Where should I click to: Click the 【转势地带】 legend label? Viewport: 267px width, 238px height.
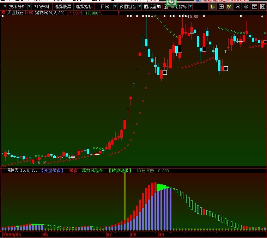120,170
